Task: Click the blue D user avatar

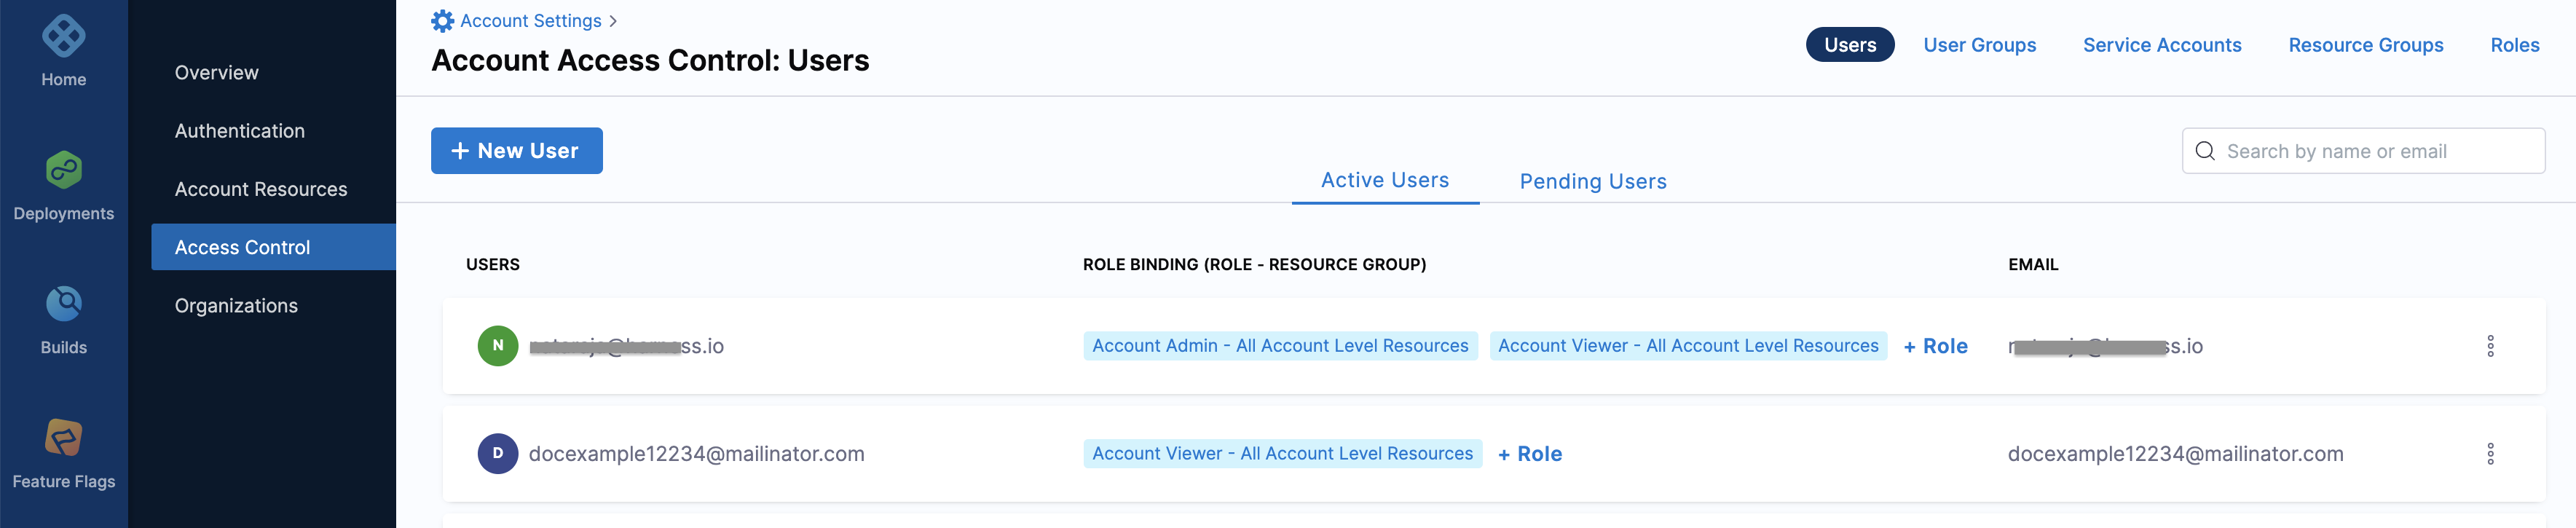Action: point(498,454)
